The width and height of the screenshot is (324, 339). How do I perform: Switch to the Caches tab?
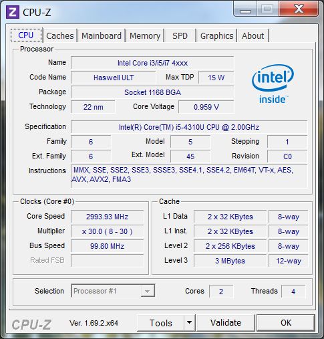click(x=60, y=35)
